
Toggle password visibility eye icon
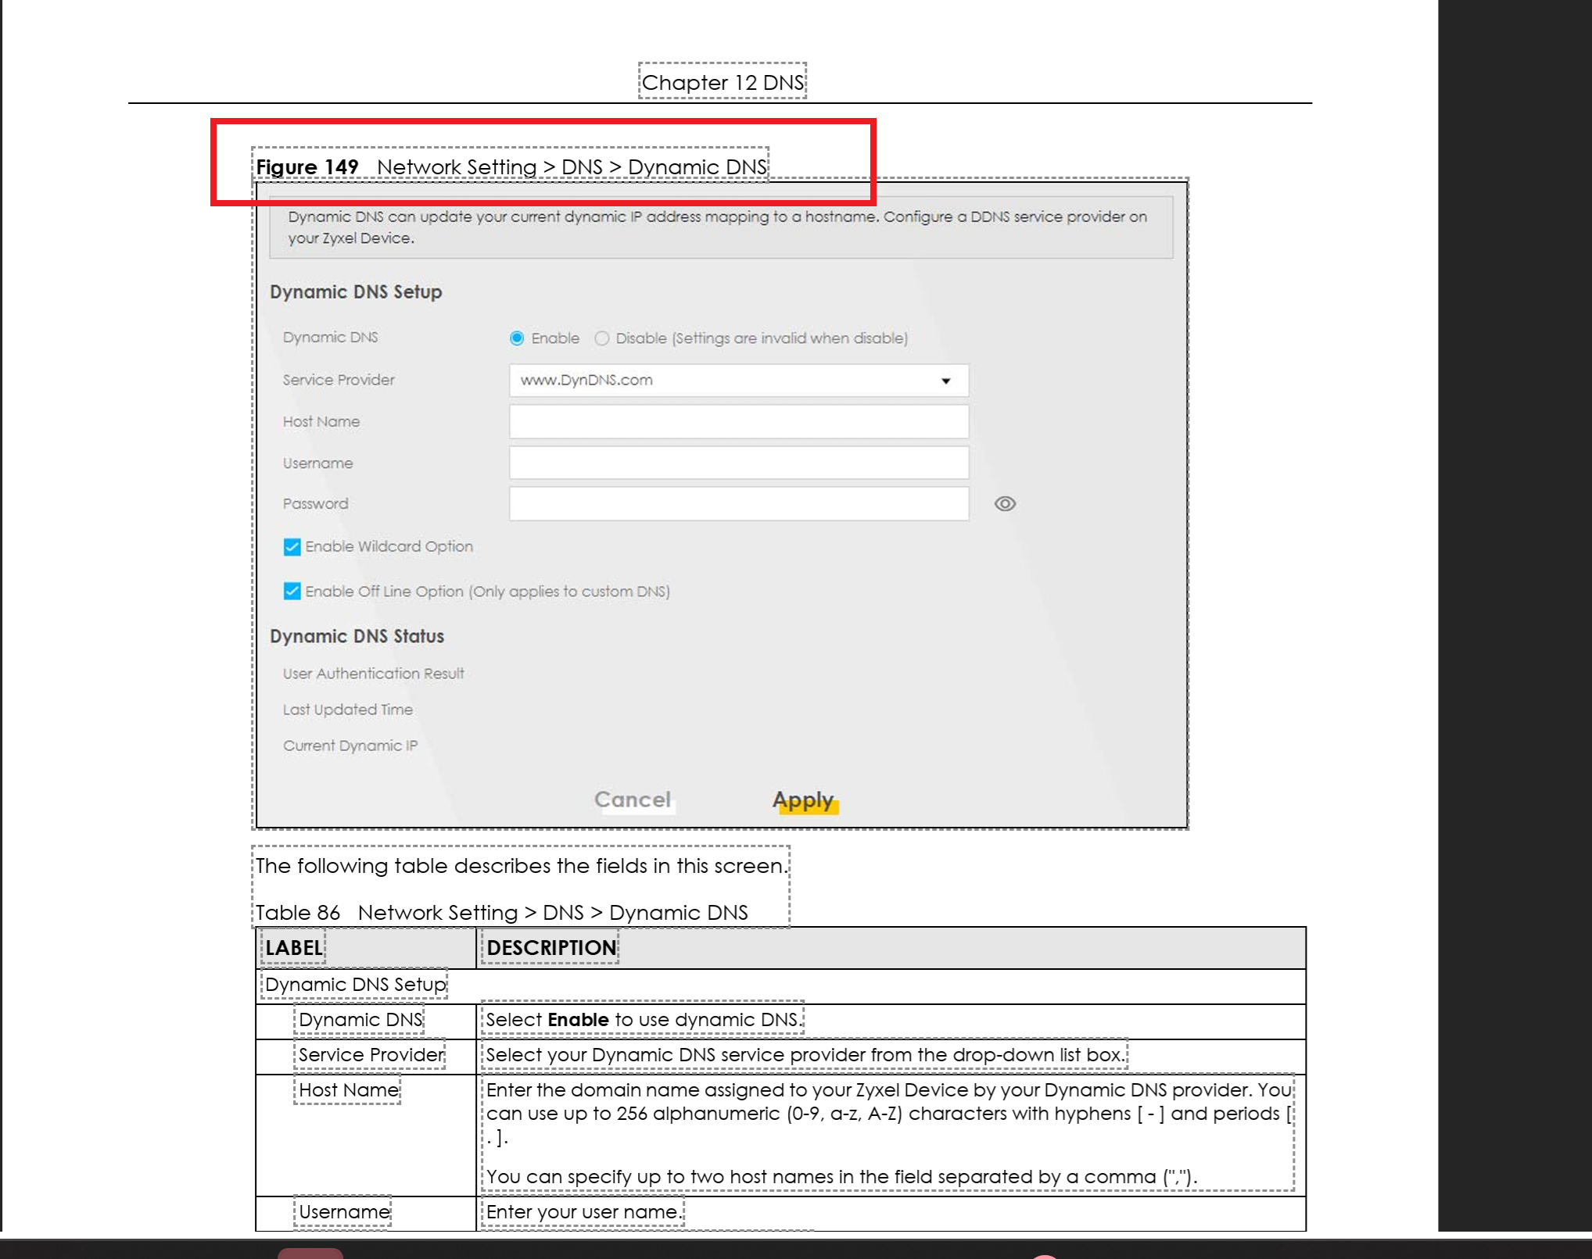tap(1005, 504)
